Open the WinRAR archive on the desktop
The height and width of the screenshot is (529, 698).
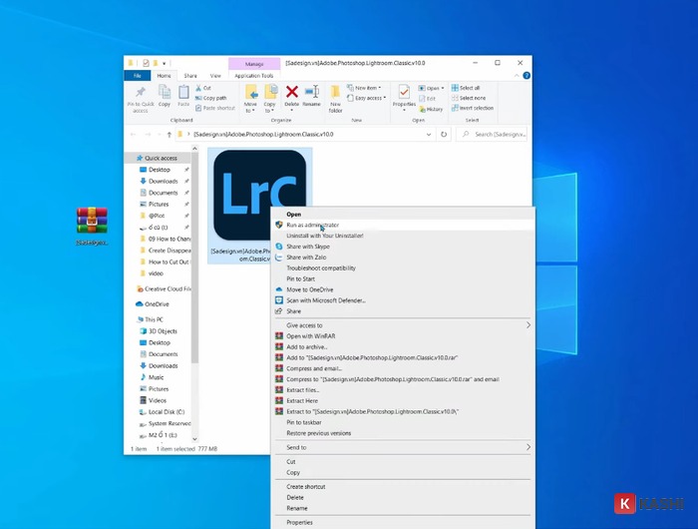[92, 220]
